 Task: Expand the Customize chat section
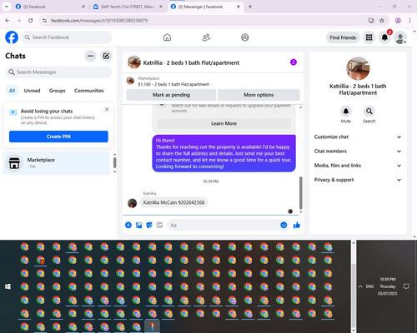click(x=358, y=137)
